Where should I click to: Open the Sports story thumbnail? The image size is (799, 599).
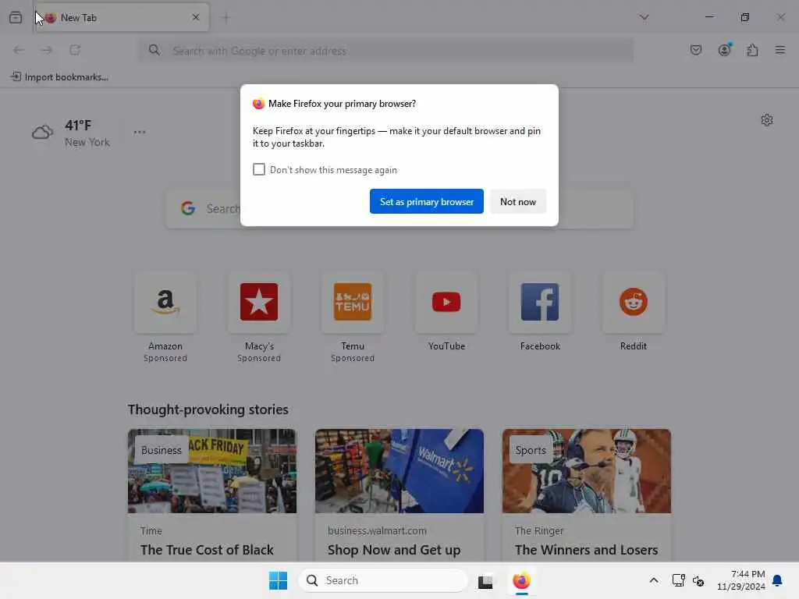click(587, 471)
